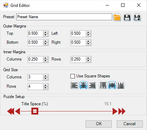This screenshot has width=147, height=130.
Task: Open preset via the folder icon
Action: click(117, 18)
